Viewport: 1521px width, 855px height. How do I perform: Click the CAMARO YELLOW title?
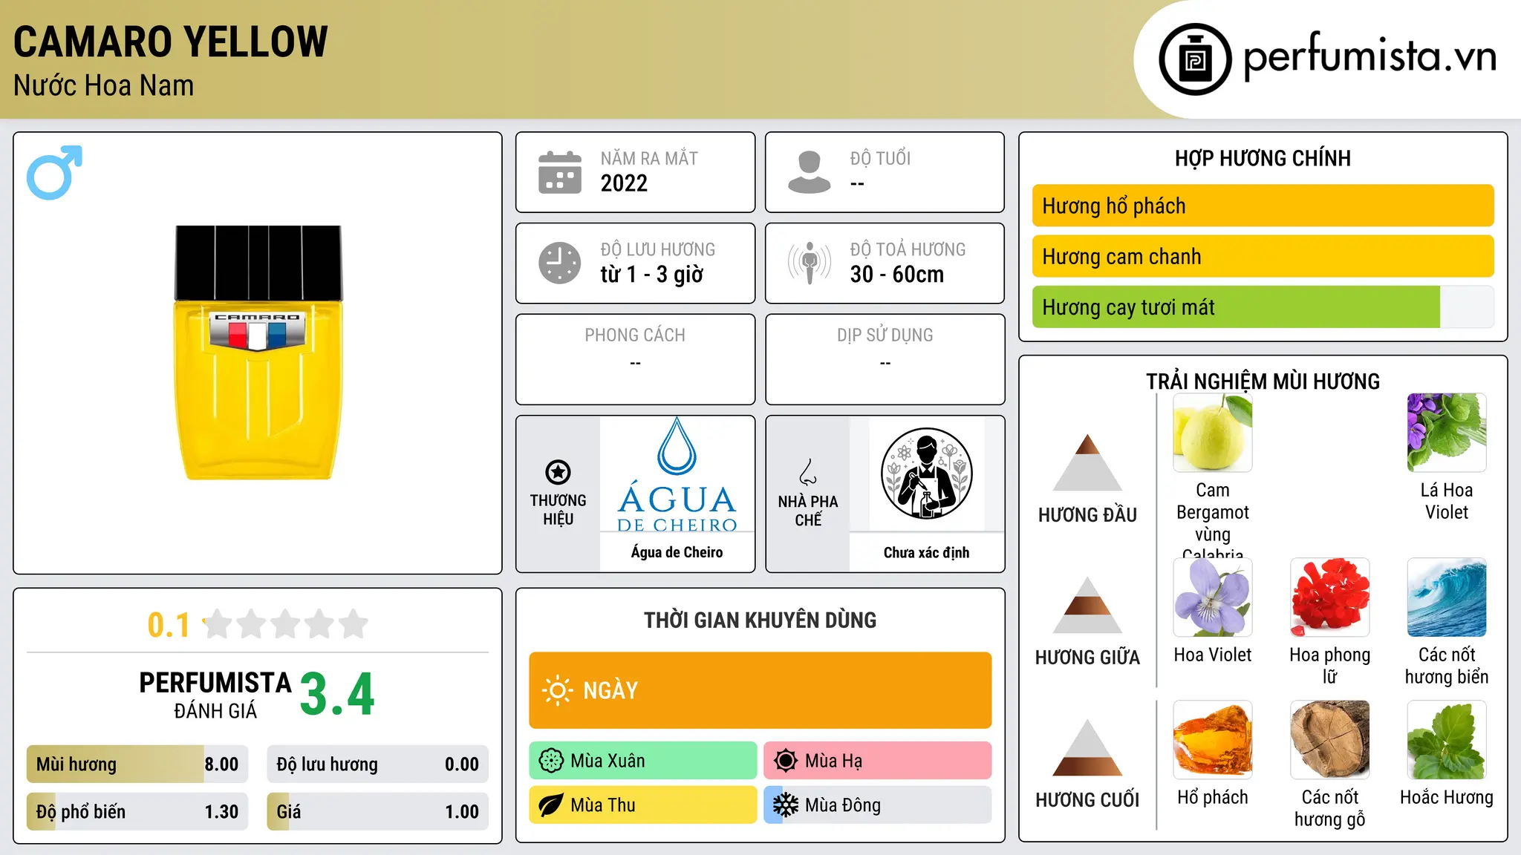[171, 42]
